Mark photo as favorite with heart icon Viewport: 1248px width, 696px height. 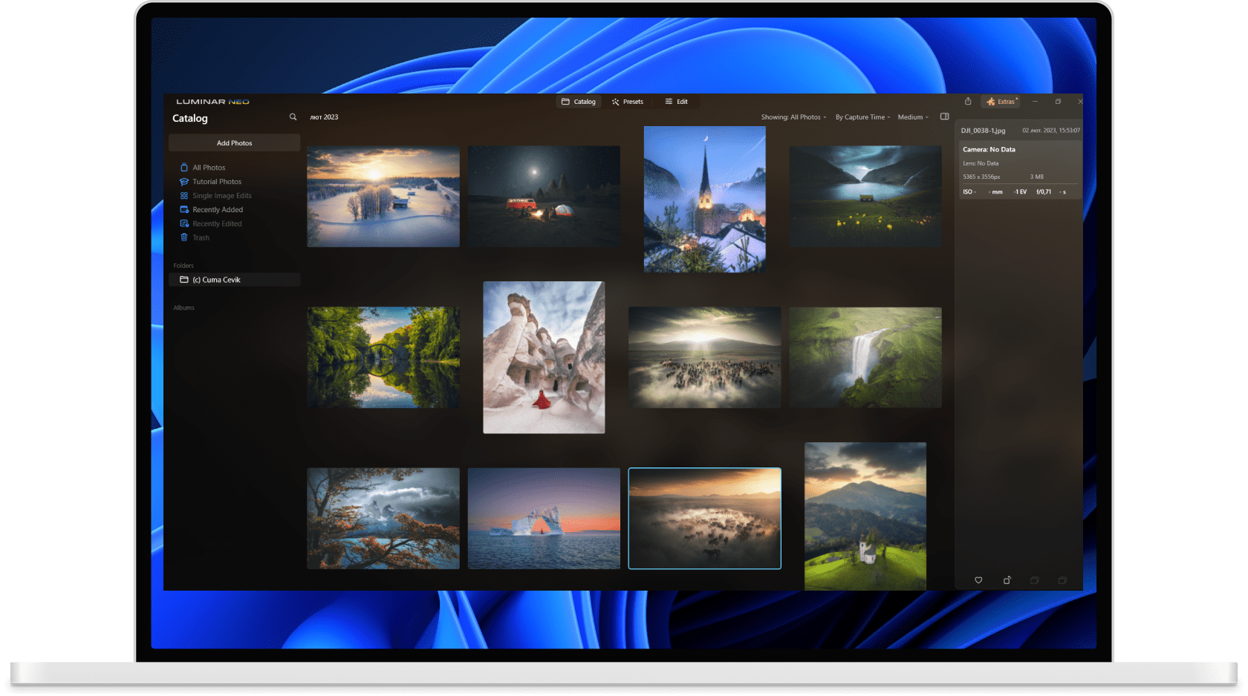click(978, 580)
